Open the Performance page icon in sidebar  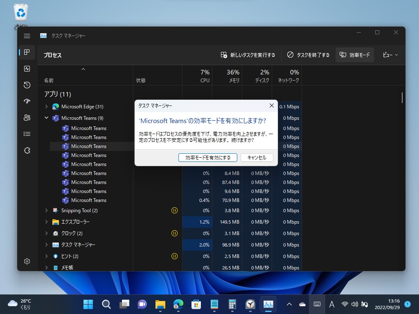(x=27, y=69)
